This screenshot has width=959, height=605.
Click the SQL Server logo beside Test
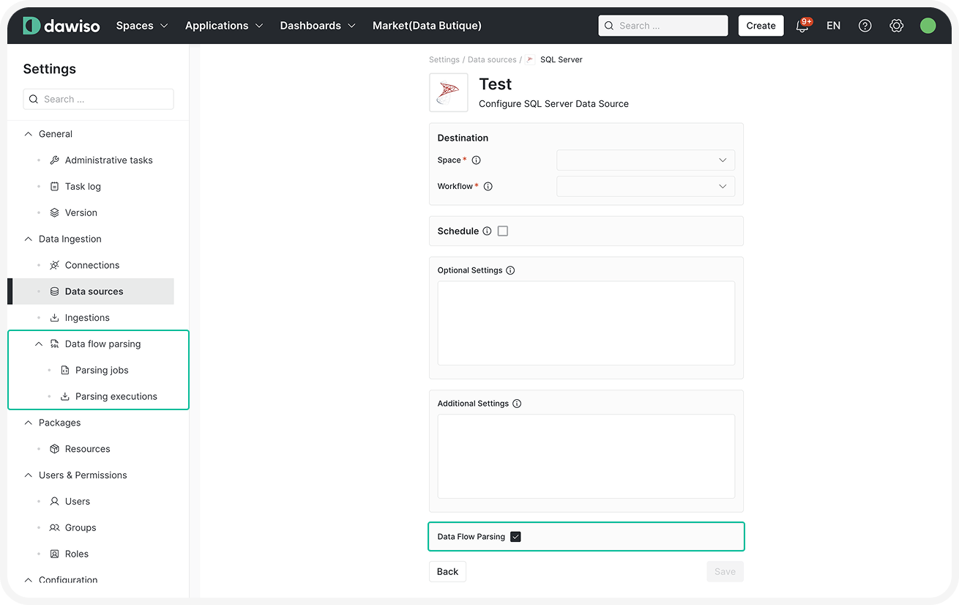pyautogui.click(x=448, y=92)
